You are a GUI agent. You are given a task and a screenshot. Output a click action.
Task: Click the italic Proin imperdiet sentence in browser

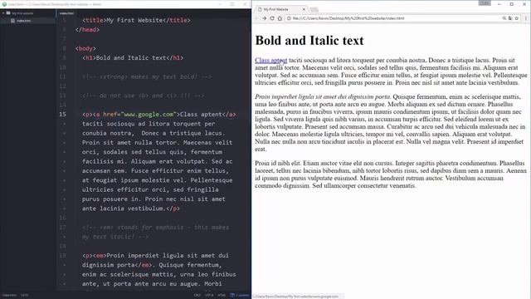pos(323,97)
